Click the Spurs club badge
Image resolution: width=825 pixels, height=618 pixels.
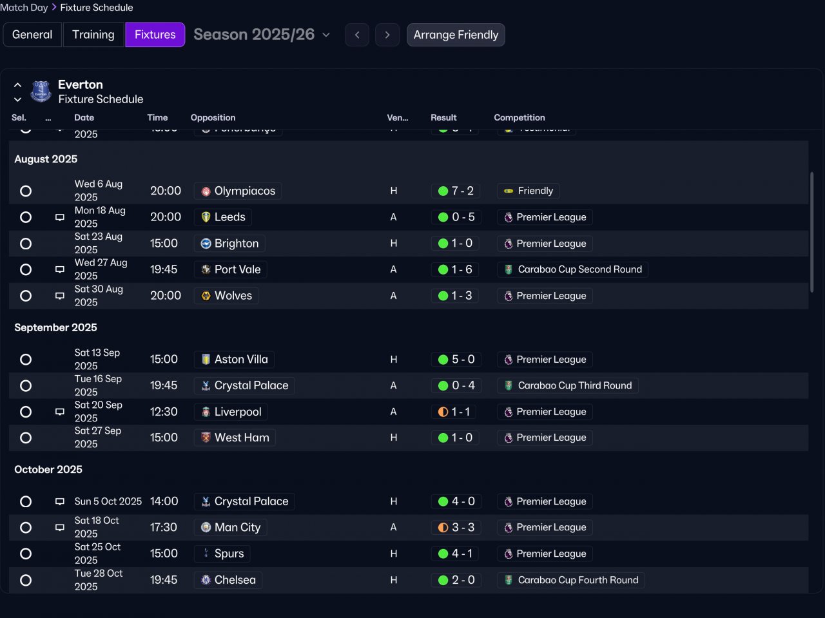pyautogui.click(x=206, y=554)
